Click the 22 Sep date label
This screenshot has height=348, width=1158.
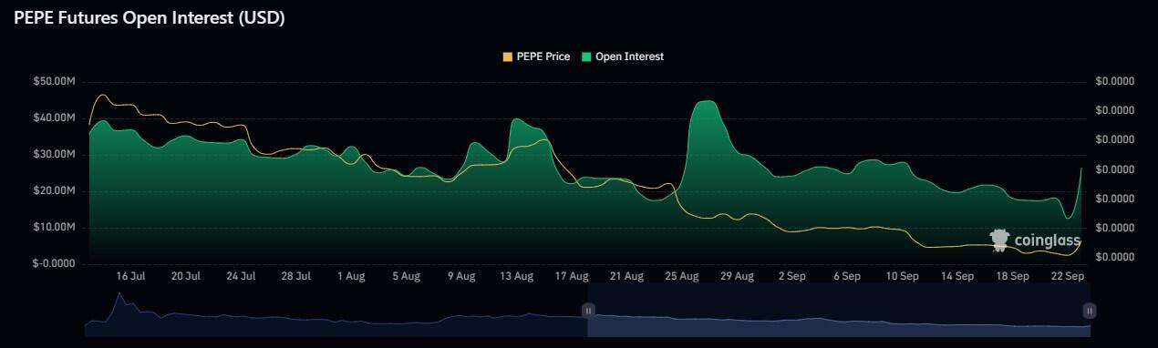coord(1067,275)
